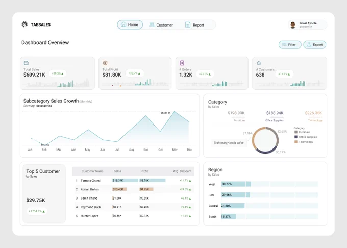The width and height of the screenshot is (347, 248).
Task: Select the 638 customers value
Action: click(260, 75)
